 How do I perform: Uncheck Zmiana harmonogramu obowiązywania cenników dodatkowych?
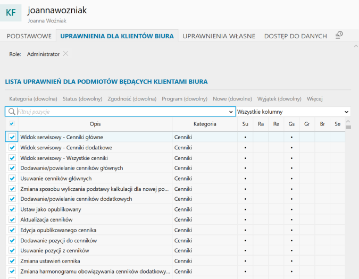pos(12,272)
